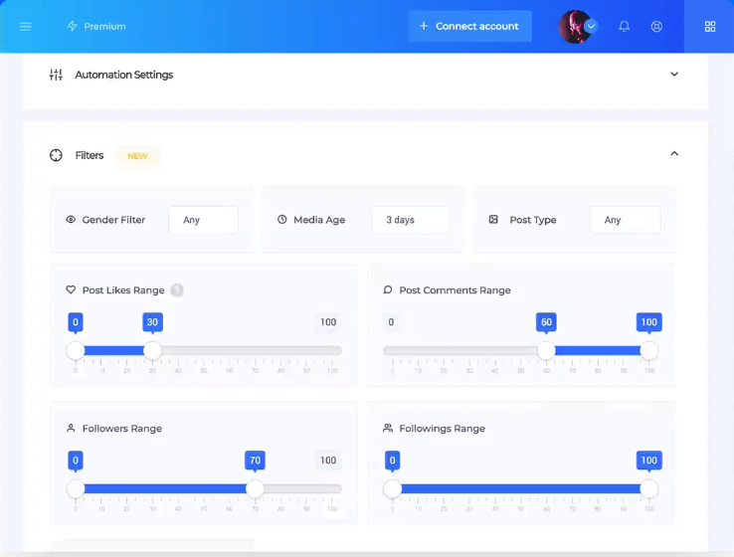Click the Followers Range label
The width and height of the screenshot is (734, 557).
coord(121,429)
